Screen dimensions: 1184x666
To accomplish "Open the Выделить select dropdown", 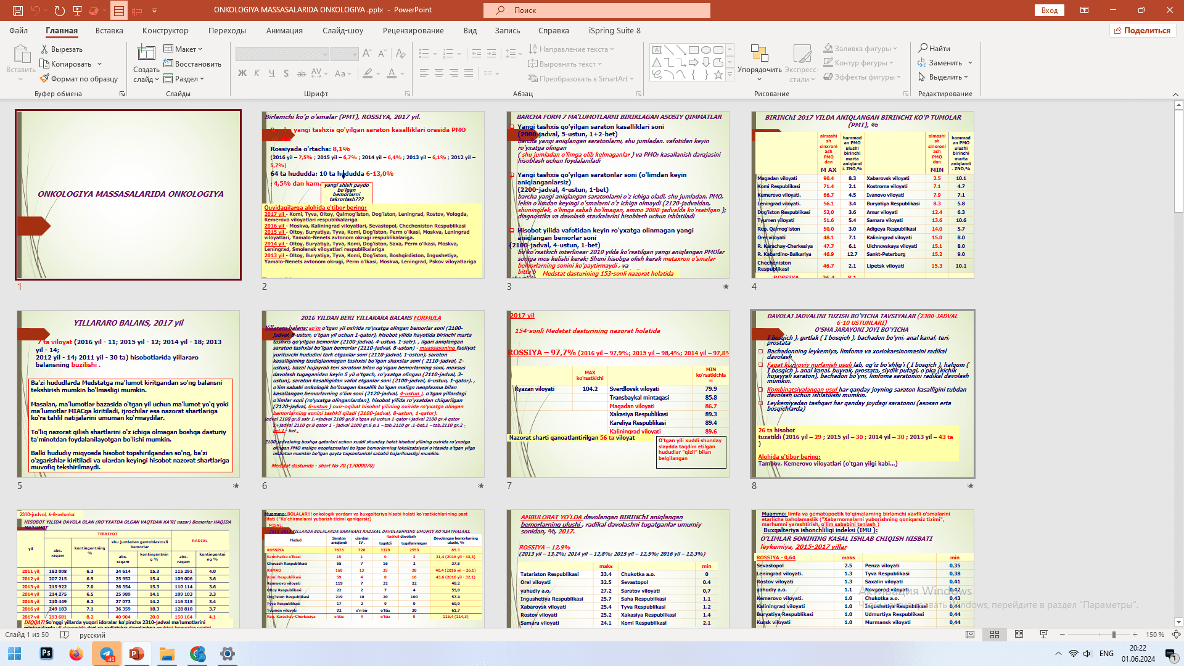I will tap(943, 77).
